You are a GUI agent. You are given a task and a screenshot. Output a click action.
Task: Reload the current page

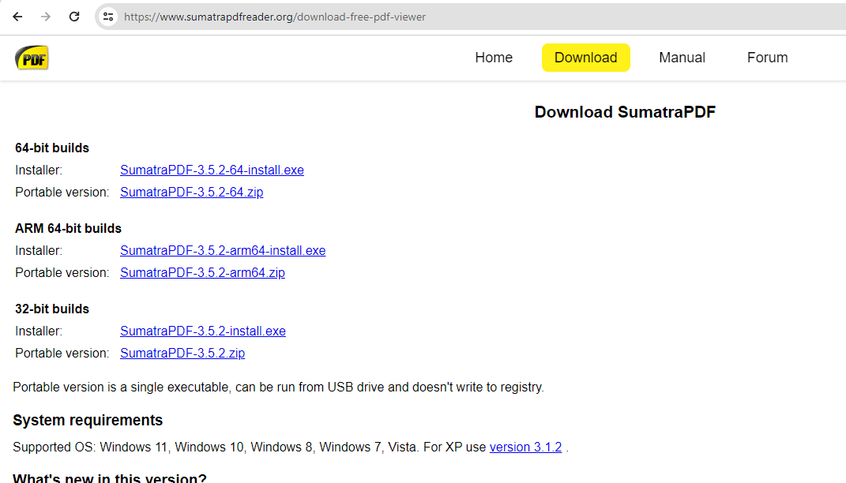tap(74, 17)
